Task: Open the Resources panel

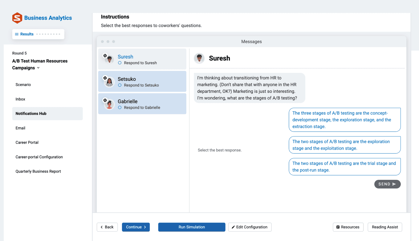Action: point(348,227)
